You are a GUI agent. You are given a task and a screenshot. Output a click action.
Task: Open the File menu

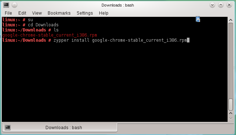coord(8,13)
